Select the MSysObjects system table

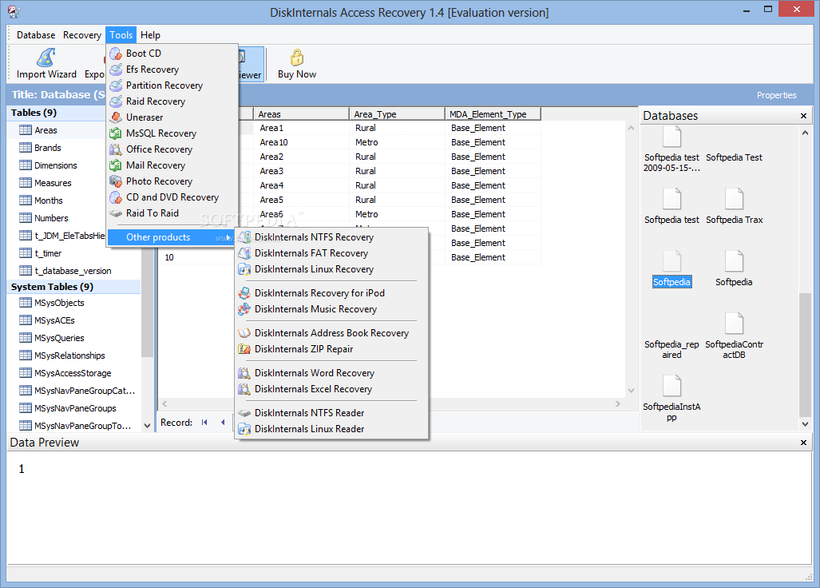point(59,303)
